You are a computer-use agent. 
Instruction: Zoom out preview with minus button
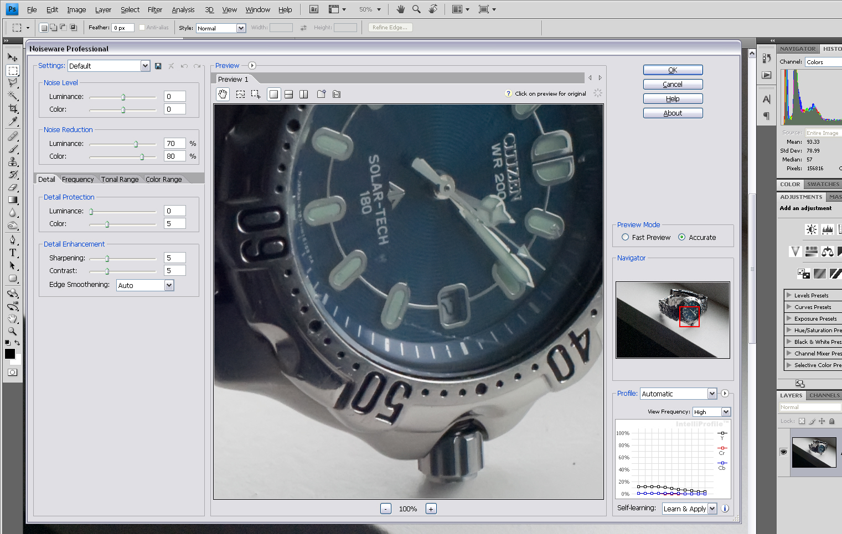(x=386, y=509)
